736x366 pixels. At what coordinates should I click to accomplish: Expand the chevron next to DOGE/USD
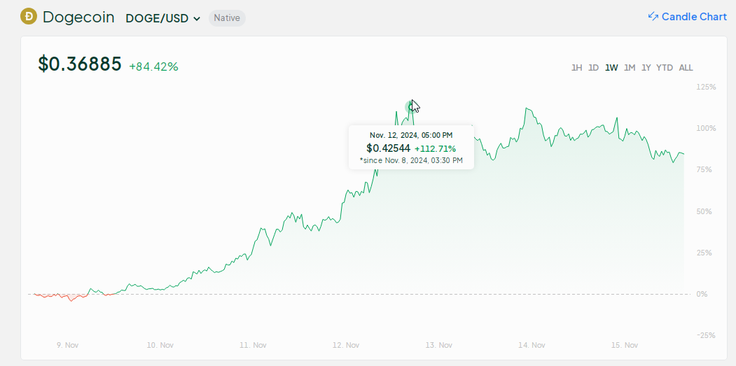click(x=197, y=19)
